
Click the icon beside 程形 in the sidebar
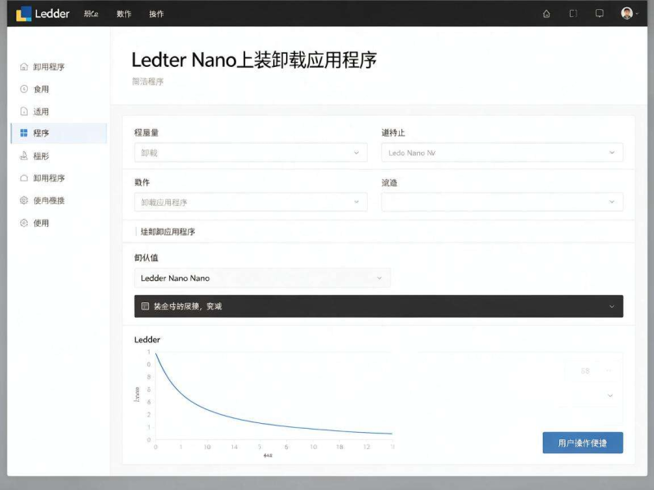(x=24, y=156)
